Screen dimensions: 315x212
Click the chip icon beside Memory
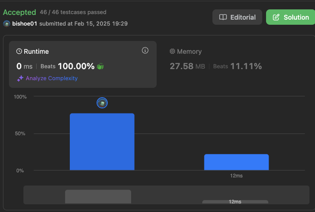172,51
